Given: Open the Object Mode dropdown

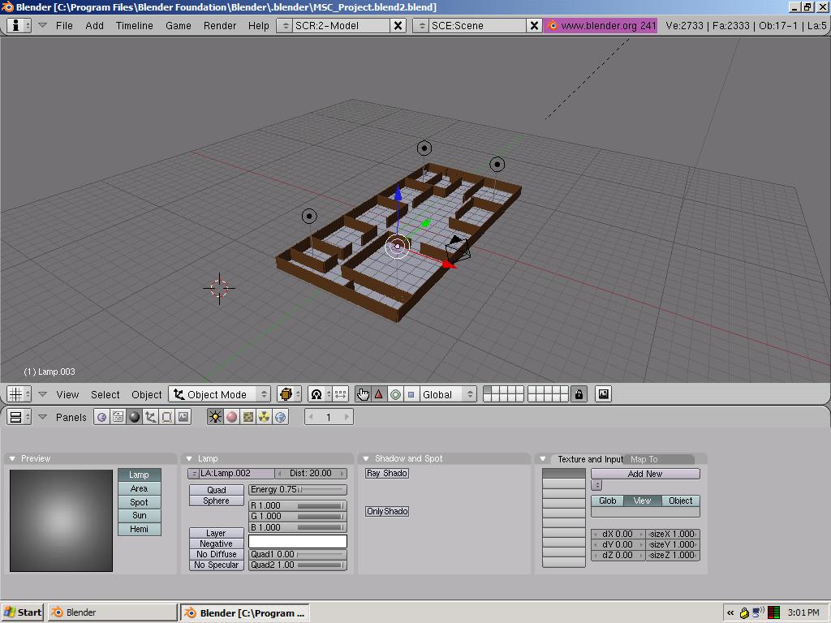Looking at the screenshot, I should [x=220, y=394].
